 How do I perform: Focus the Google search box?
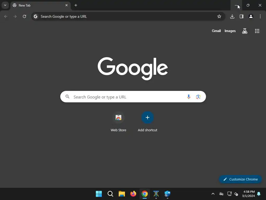coord(133,97)
